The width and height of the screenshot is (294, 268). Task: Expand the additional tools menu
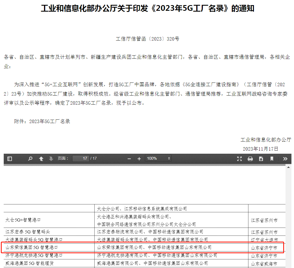[285, 159]
